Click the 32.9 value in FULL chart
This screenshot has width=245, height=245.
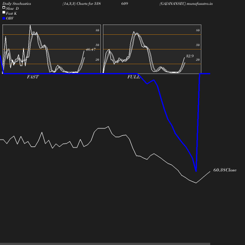pos(190,56)
